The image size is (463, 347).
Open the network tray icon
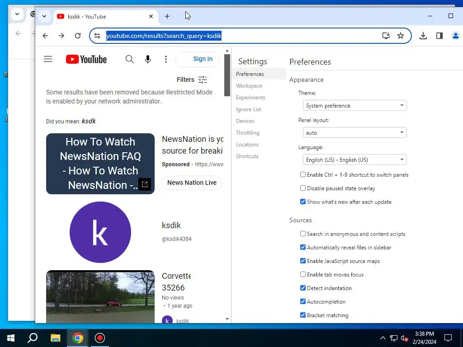coord(394,338)
